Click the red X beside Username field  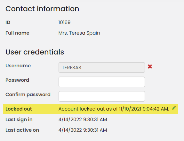[150, 67]
